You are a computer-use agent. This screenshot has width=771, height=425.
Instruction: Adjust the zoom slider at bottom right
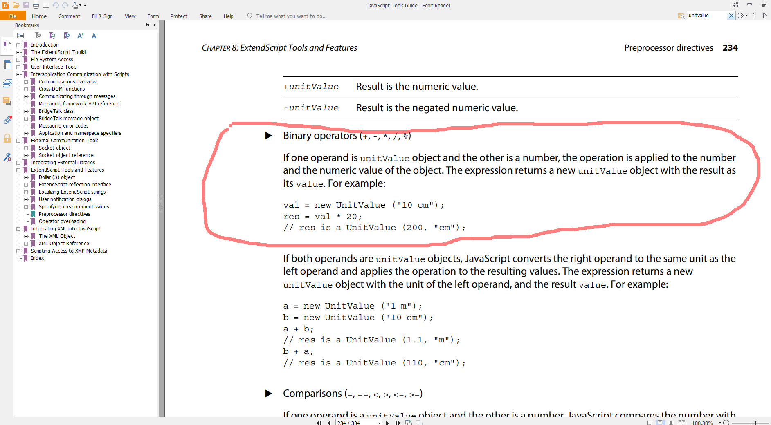[756, 422]
